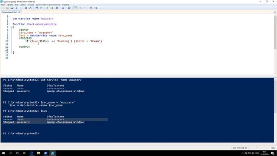Open the toolbar overflow options arrow
This screenshot has height=156, width=277.
coord(99,8)
